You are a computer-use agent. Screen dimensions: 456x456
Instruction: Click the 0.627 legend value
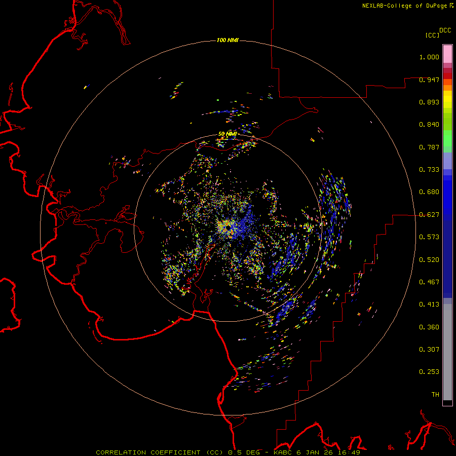(429, 215)
